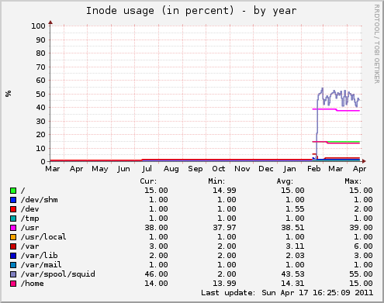Image resolution: width=384 pixels, height=303 pixels.
Task: Click the lavender squid usage line peak
Action: click(322, 88)
